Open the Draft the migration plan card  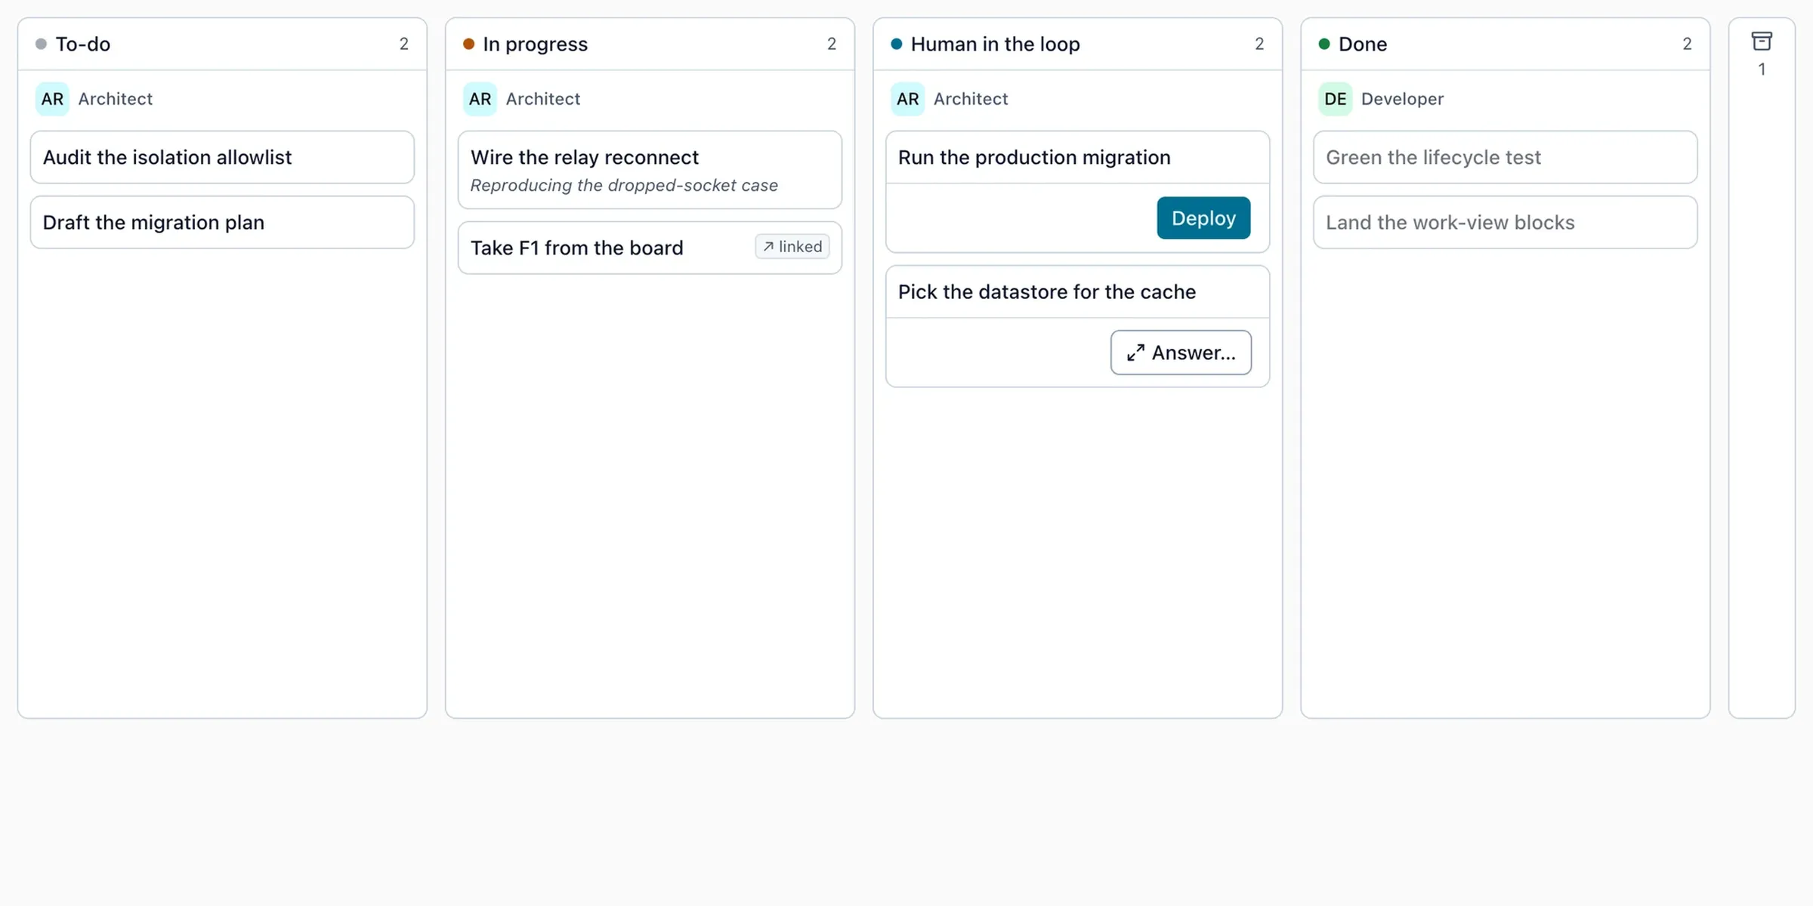(x=222, y=222)
